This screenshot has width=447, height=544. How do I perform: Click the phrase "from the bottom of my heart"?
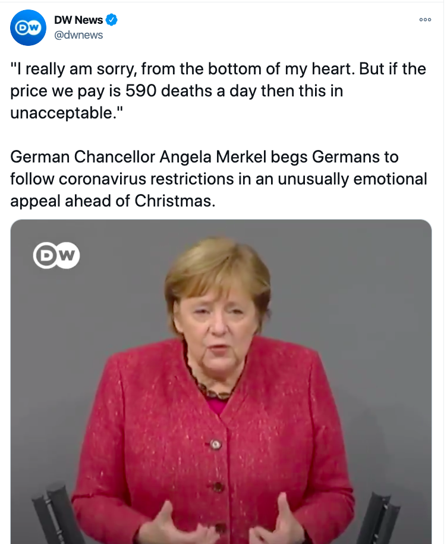pos(234,68)
